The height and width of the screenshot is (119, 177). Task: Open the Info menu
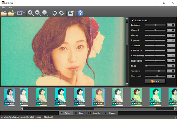pos(10,8)
